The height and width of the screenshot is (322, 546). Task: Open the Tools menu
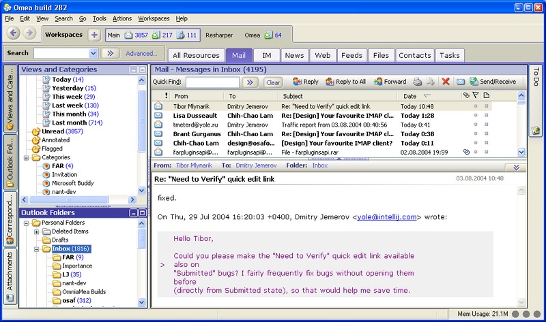pos(99,18)
